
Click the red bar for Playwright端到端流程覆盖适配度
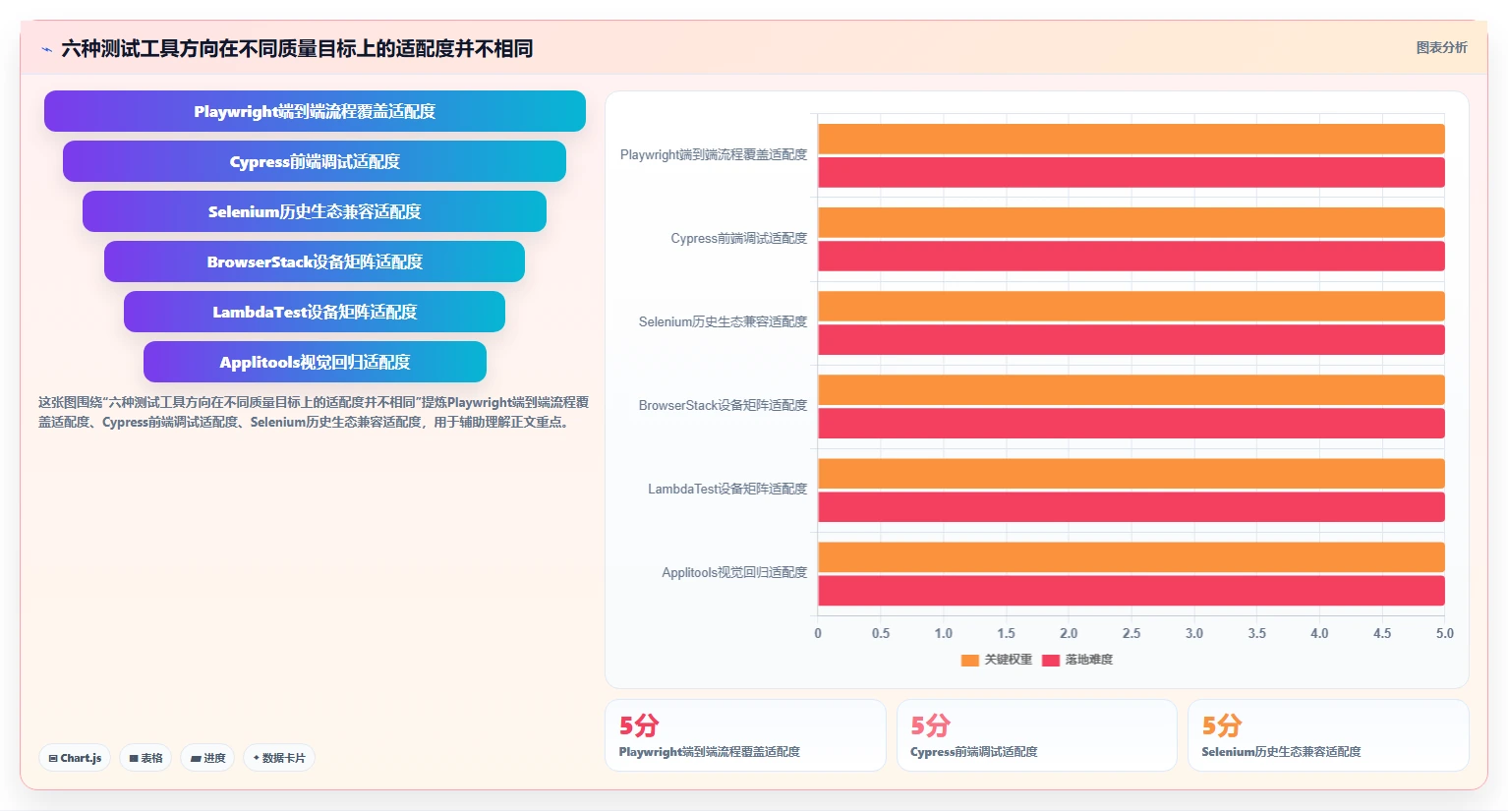1131,172
